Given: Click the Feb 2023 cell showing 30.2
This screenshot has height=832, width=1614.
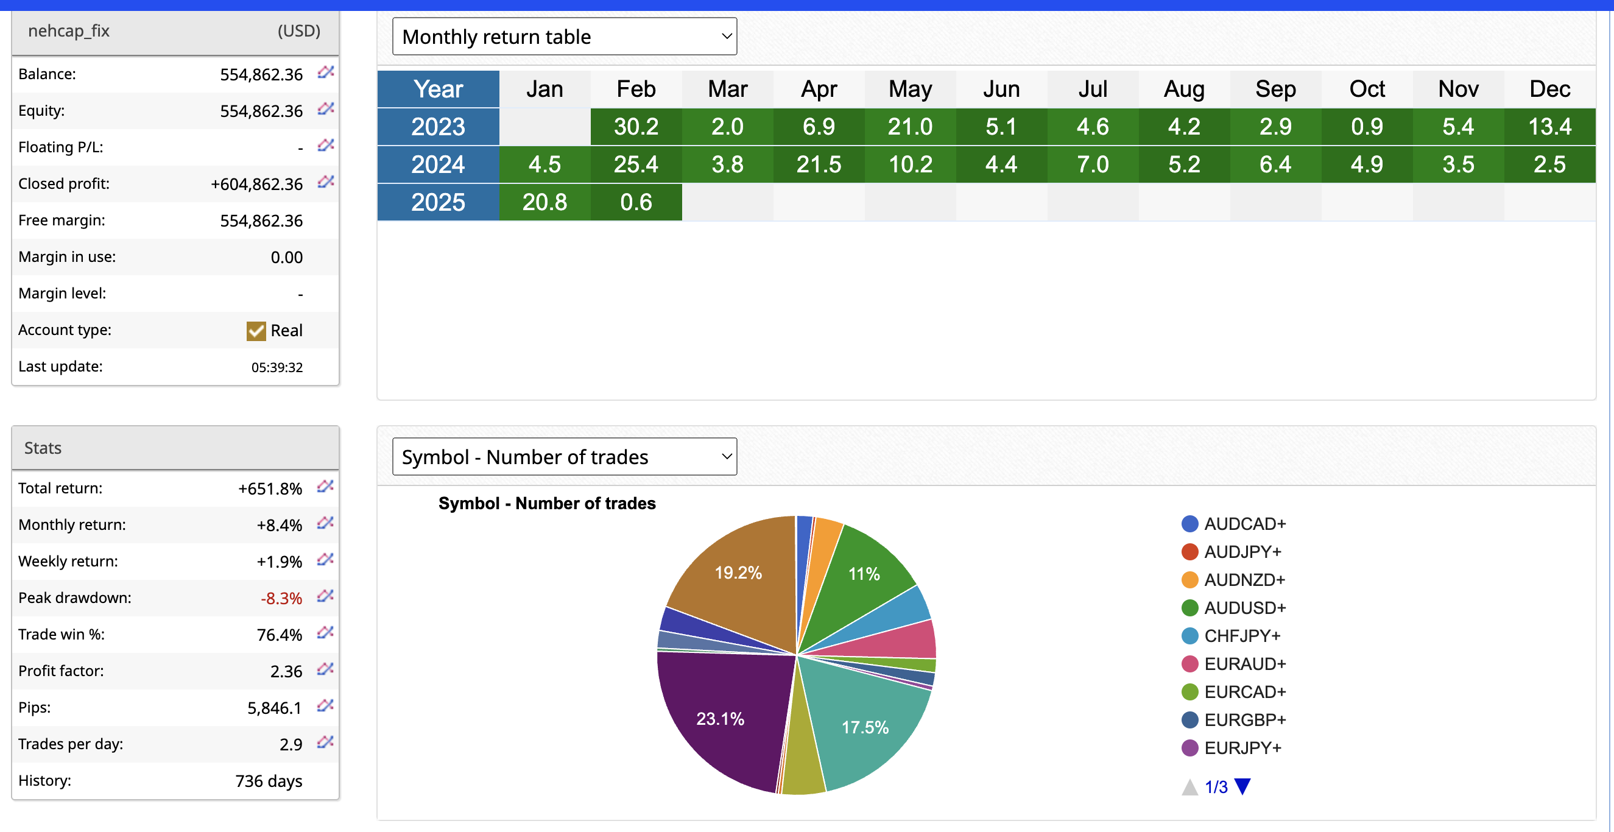Looking at the screenshot, I should click(635, 127).
